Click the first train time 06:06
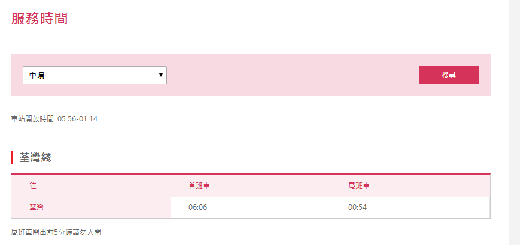 point(197,207)
